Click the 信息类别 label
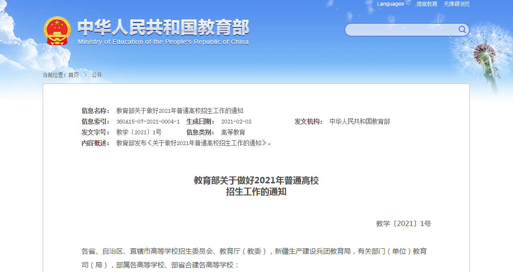This screenshot has height=272, width=513. click(x=200, y=132)
